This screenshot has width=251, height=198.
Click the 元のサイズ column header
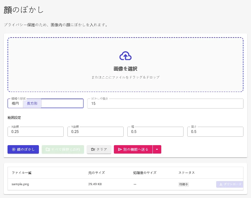97,173
